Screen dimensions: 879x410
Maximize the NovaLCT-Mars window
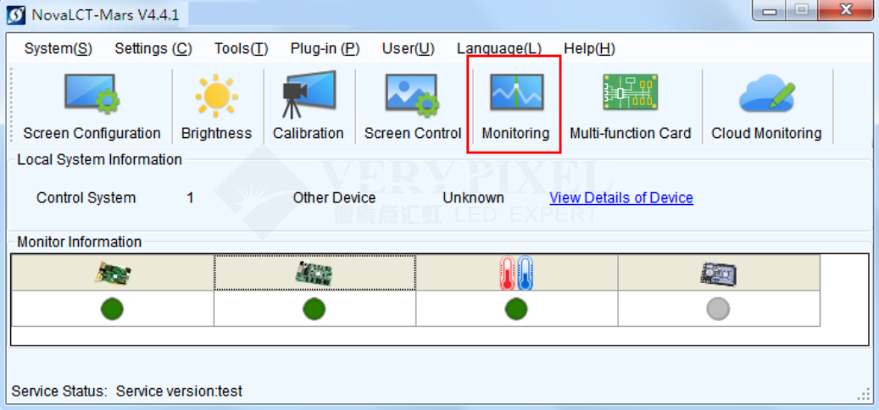click(804, 11)
